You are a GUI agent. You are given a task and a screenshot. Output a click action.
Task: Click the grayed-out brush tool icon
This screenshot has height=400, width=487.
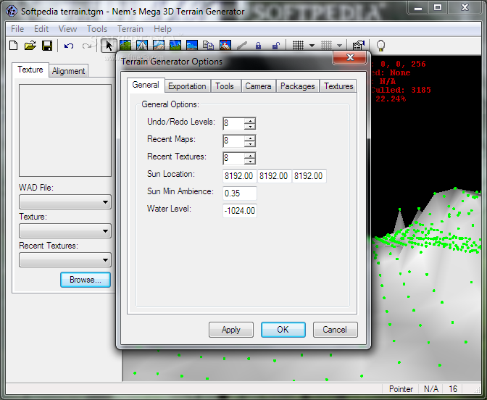click(242, 46)
